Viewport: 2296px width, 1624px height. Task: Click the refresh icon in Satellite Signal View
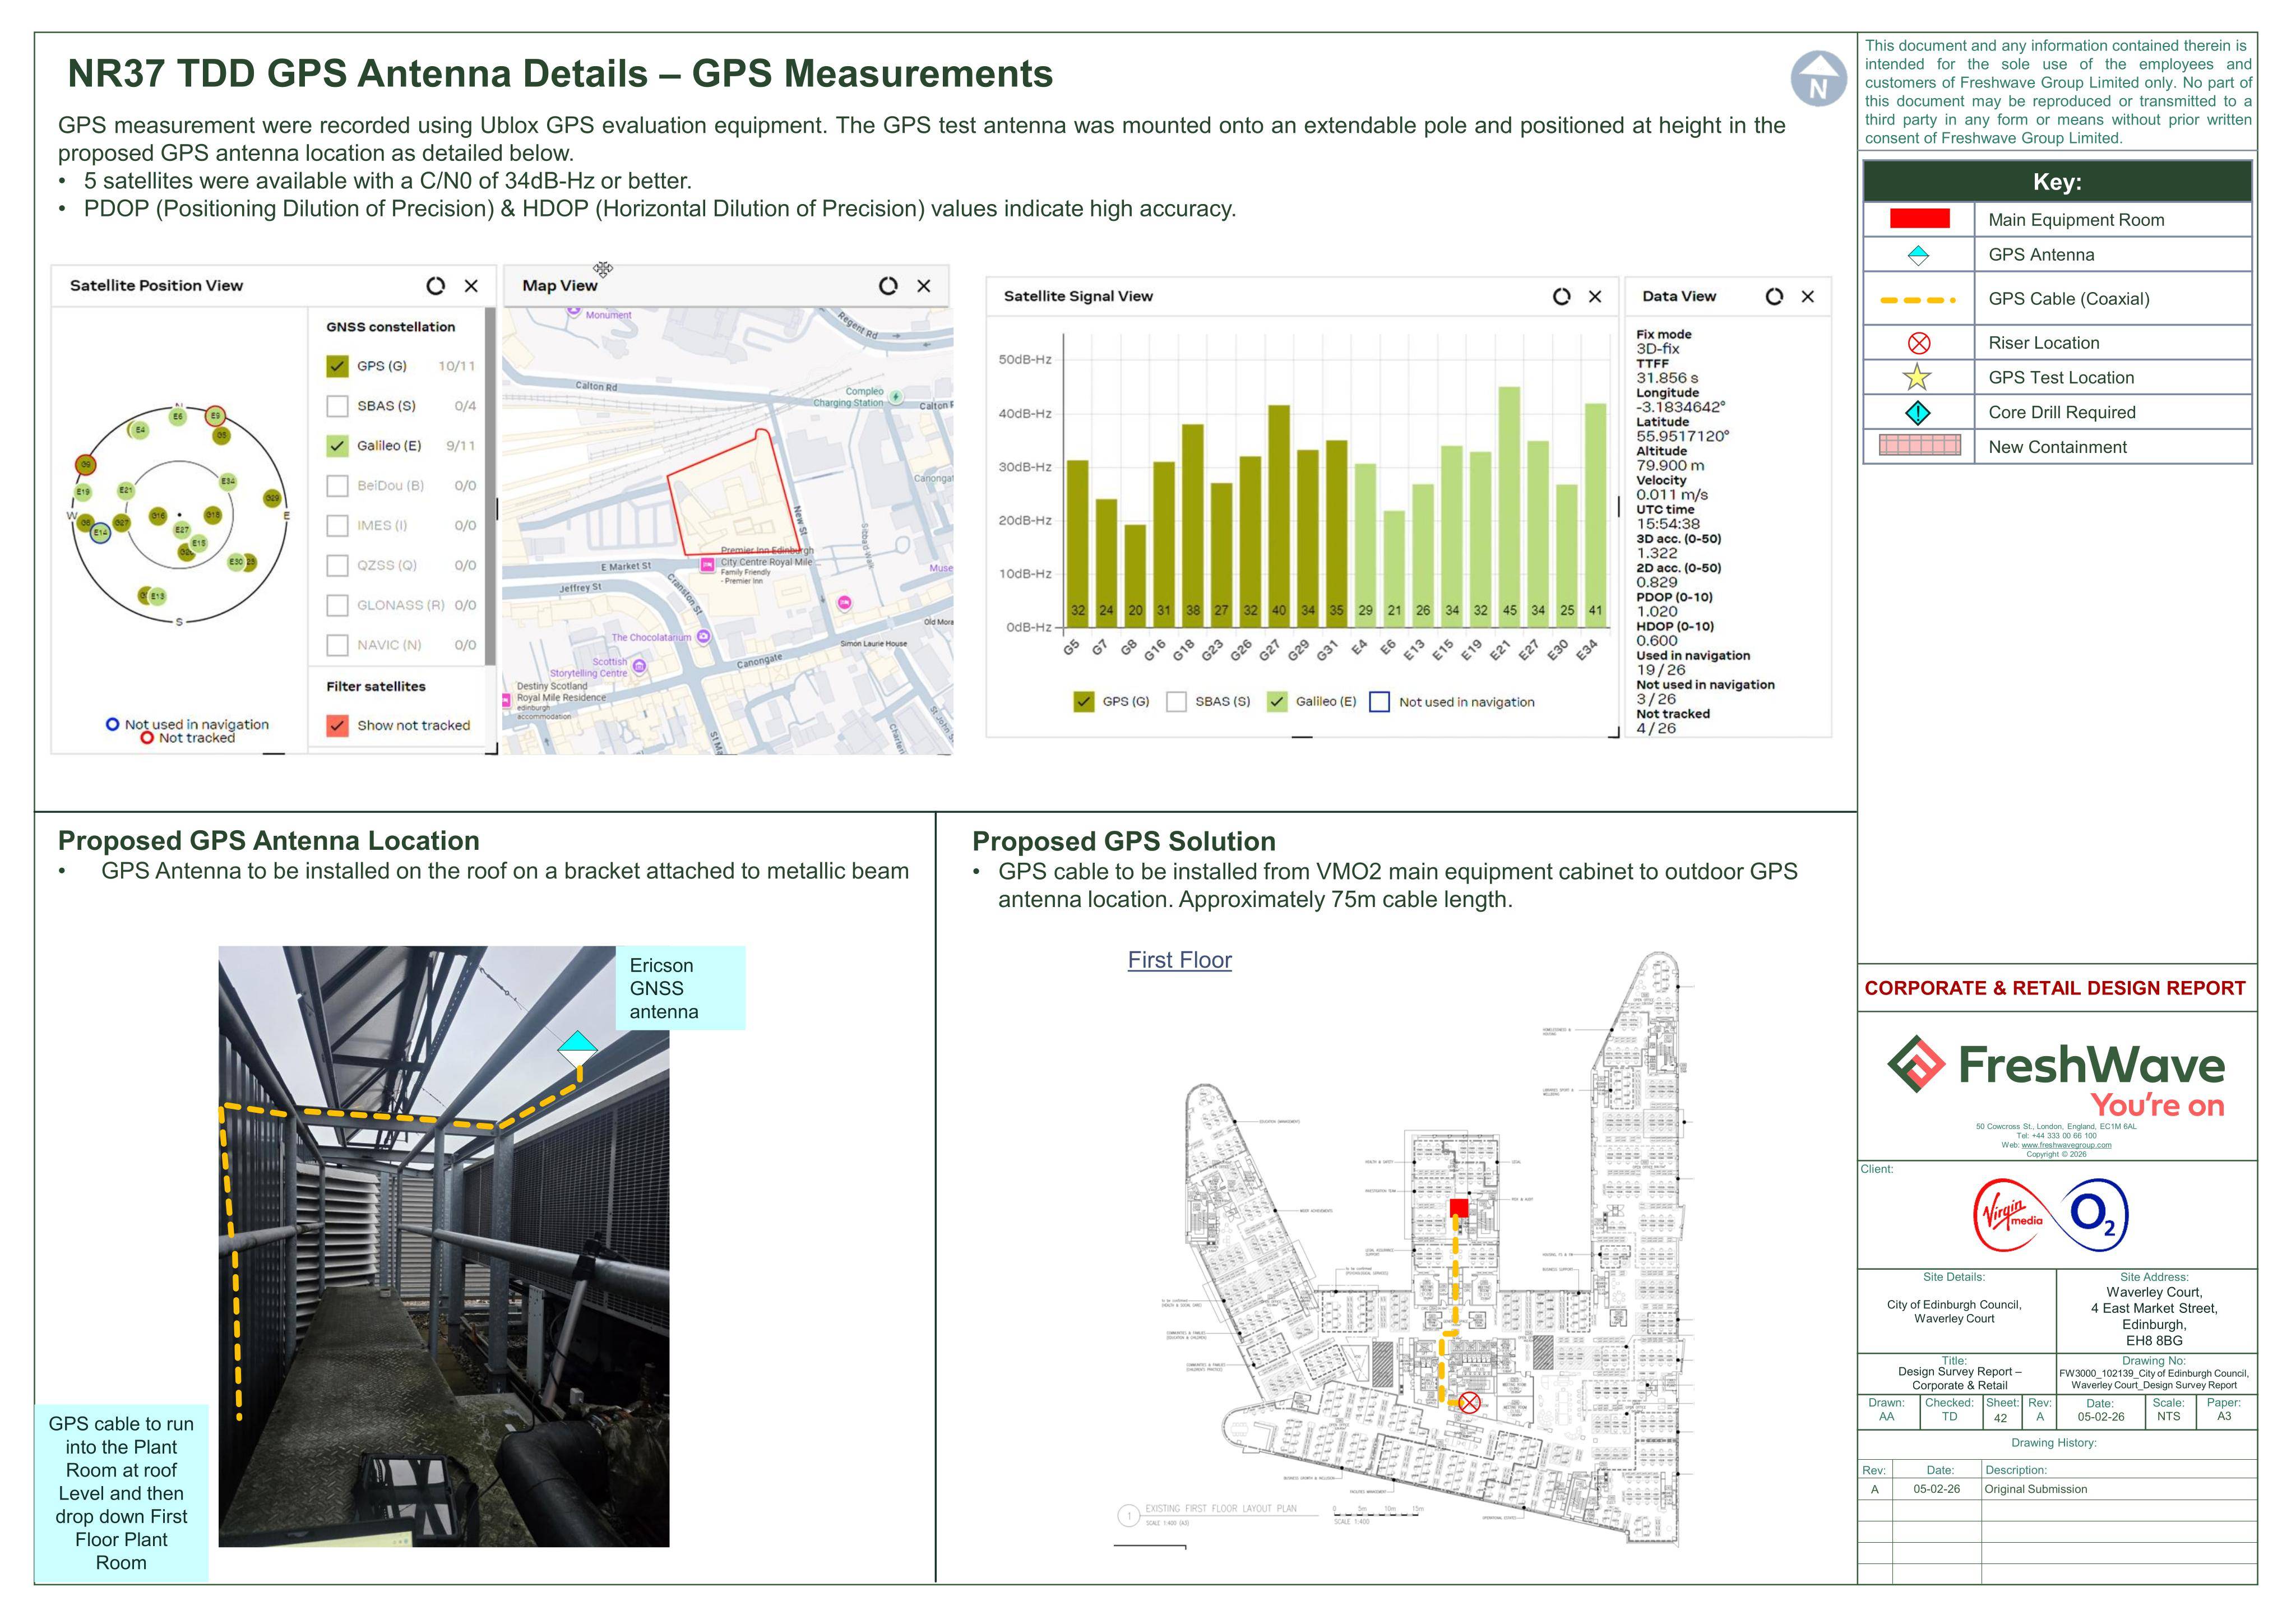pyautogui.click(x=1561, y=296)
